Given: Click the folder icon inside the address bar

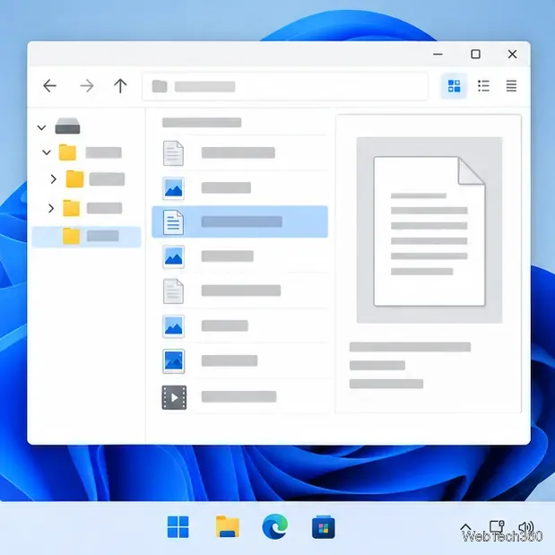Looking at the screenshot, I should 160,86.
